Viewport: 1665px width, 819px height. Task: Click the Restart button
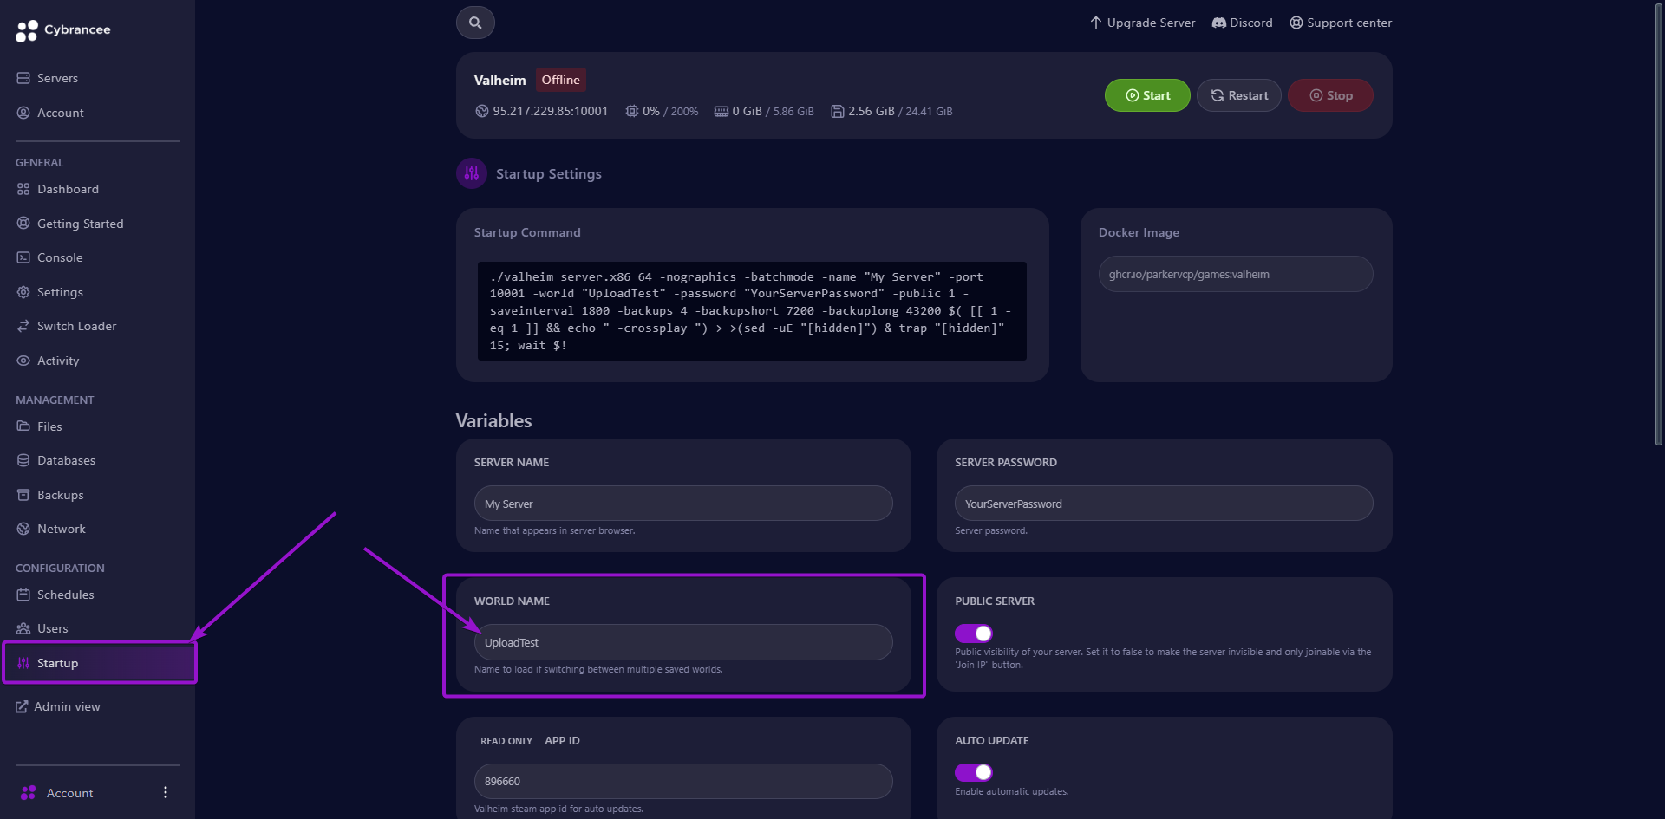[1238, 95]
